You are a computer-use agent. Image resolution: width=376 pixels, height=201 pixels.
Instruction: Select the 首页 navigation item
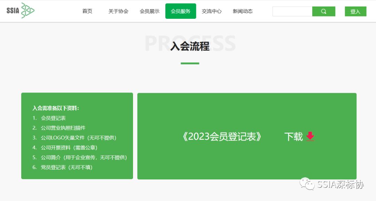[87, 11]
